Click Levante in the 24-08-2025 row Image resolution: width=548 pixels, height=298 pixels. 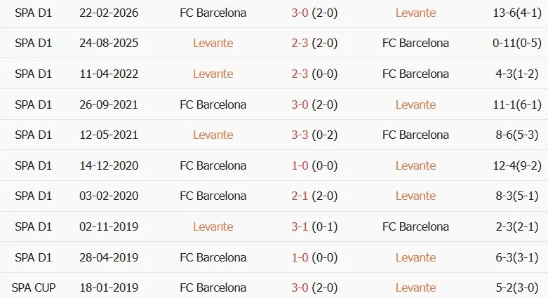point(213,43)
